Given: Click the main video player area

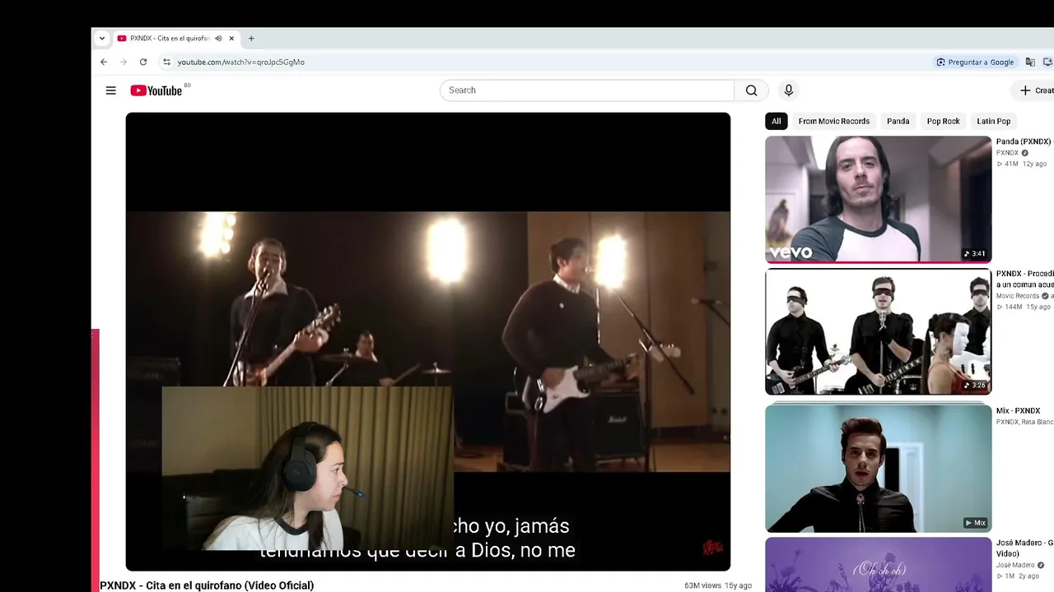Looking at the screenshot, I should coord(427,341).
